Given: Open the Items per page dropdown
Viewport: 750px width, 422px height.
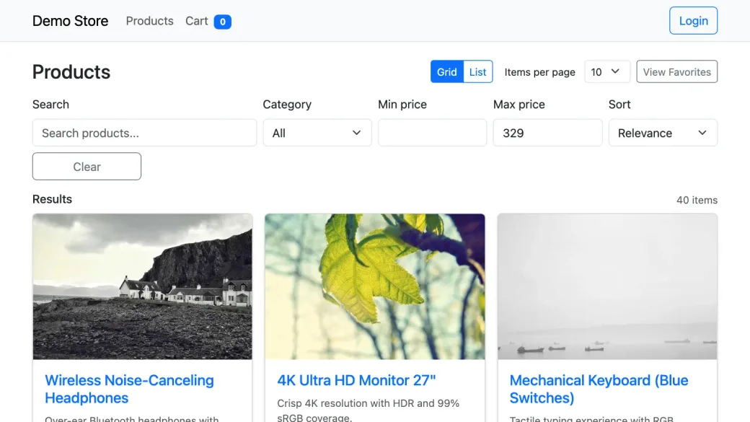Looking at the screenshot, I should point(607,71).
